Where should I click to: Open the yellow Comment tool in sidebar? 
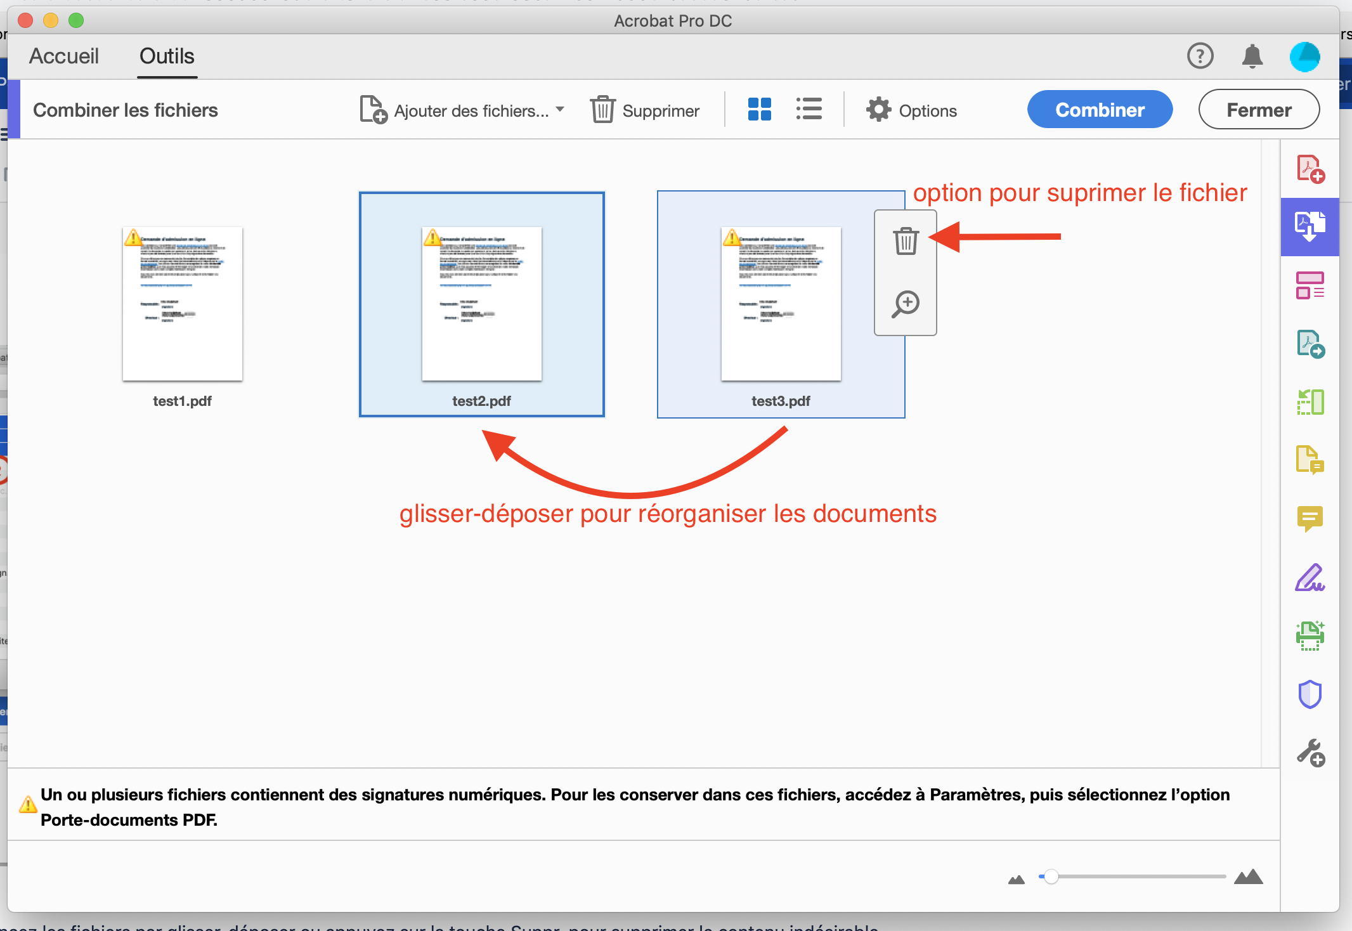click(x=1310, y=519)
